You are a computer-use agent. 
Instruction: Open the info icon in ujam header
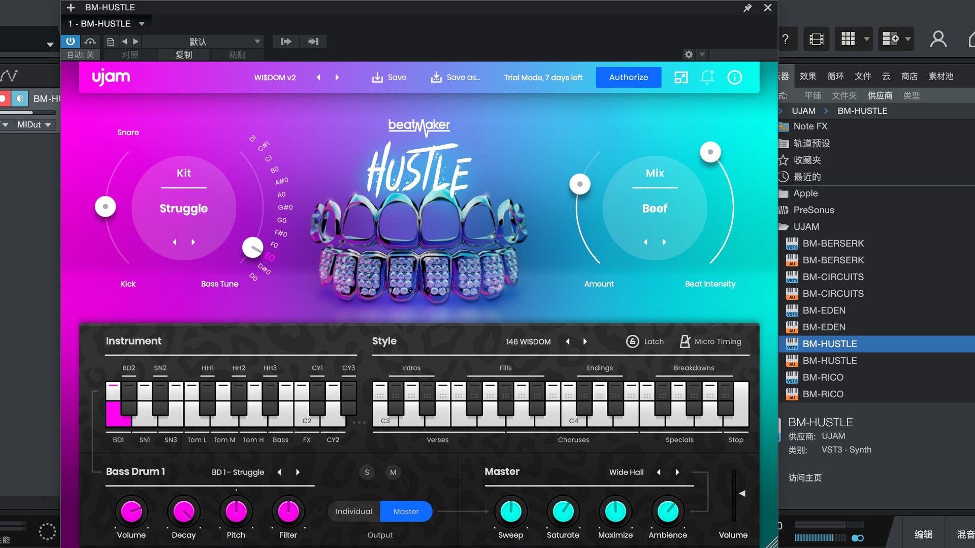734,78
